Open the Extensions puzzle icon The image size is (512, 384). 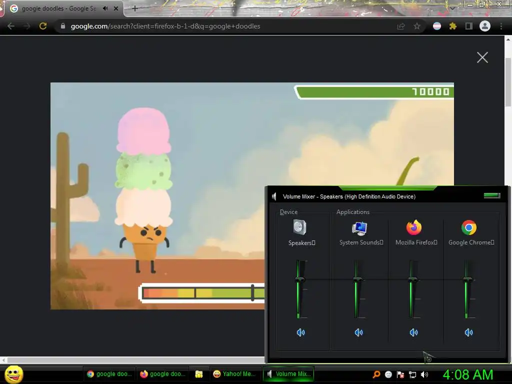click(x=453, y=26)
